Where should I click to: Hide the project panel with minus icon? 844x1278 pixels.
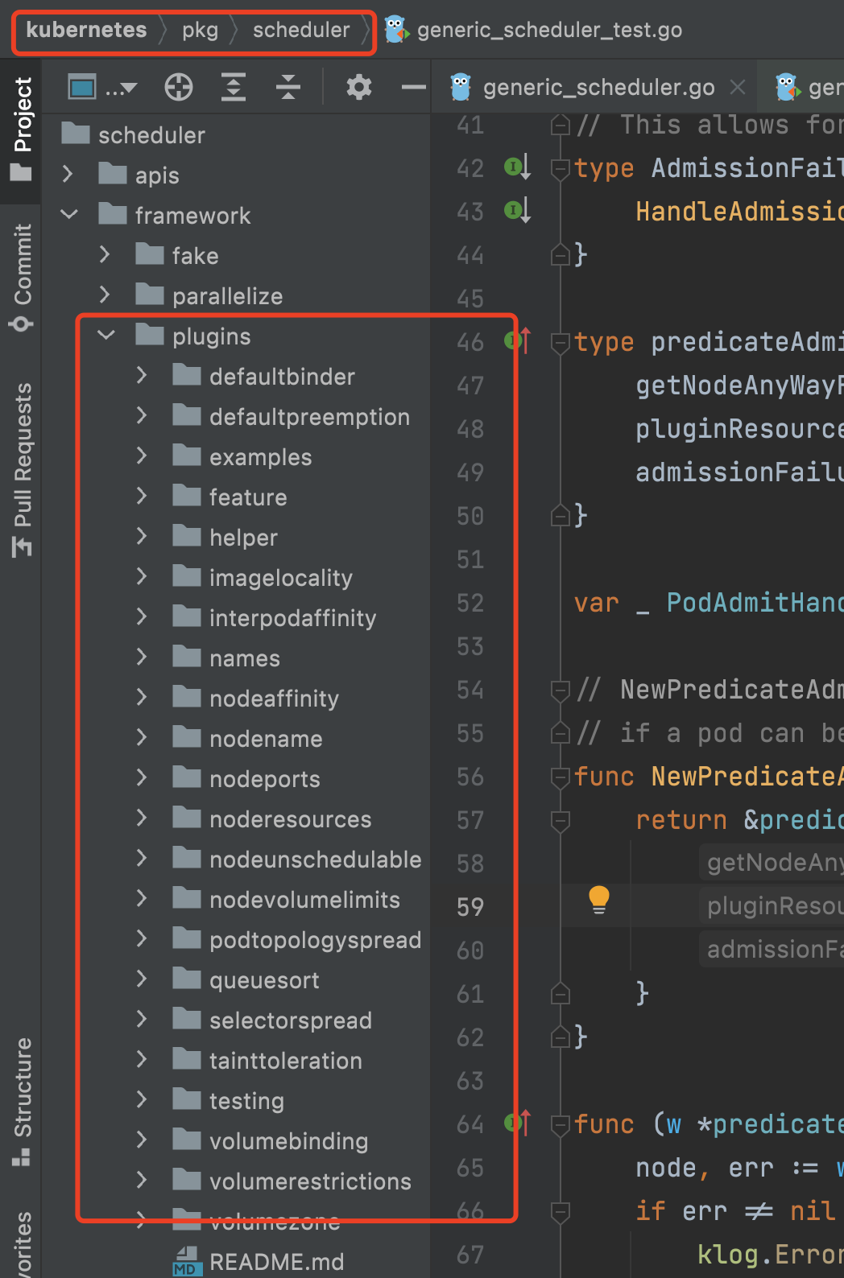pyautogui.click(x=413, y=87)
